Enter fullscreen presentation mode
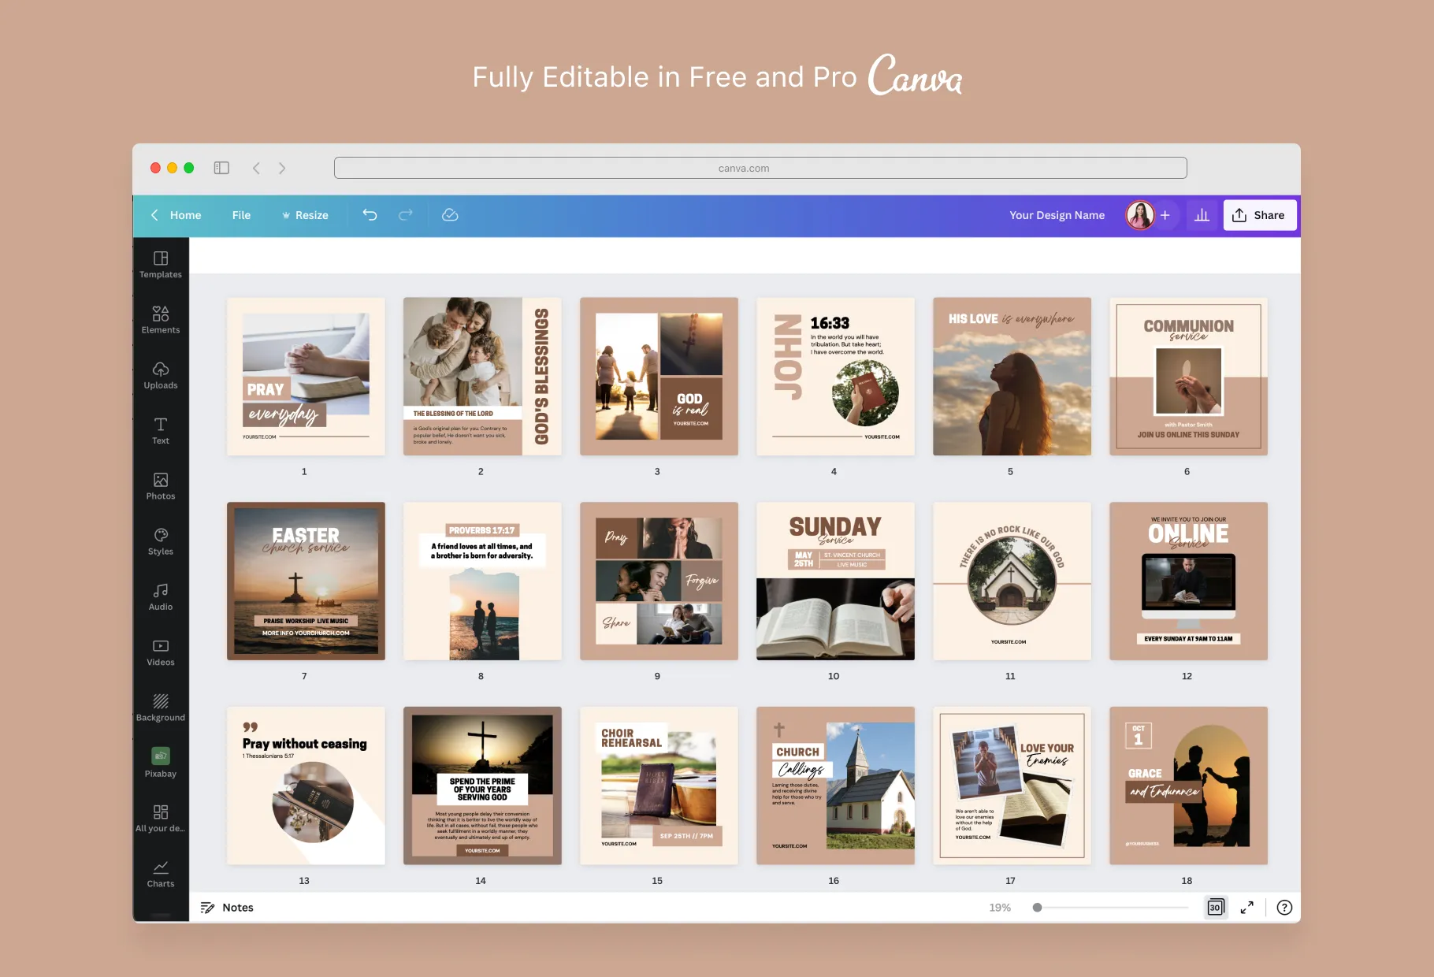 [1246, 908]
